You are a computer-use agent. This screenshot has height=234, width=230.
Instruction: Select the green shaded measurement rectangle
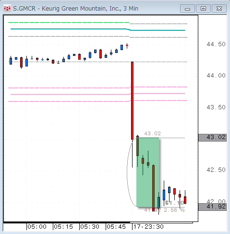(x=147, y=172)
